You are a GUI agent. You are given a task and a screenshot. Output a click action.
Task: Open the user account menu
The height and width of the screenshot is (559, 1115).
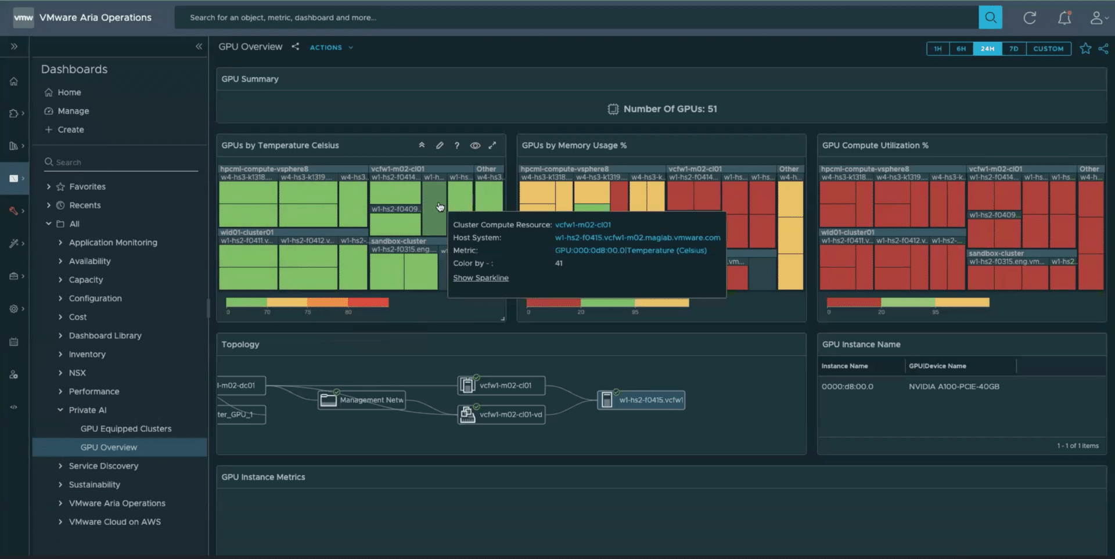pos(1098,18)
